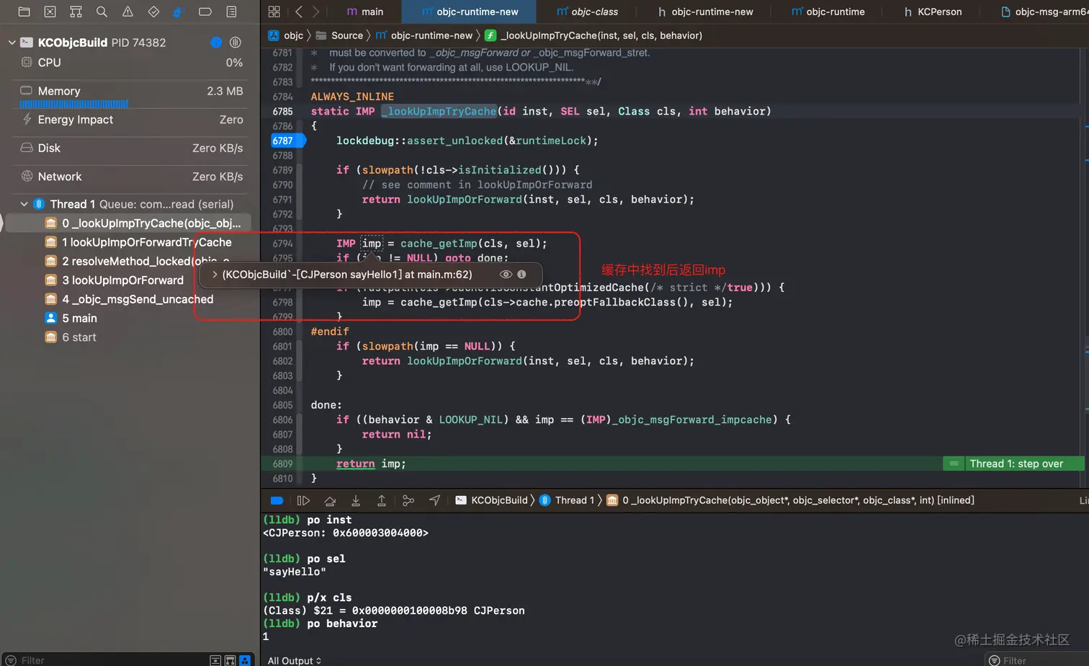Collapse the Thread 1 disclosure triangle
Viewport: 1089px width, 666px height.
coord(24,204)
